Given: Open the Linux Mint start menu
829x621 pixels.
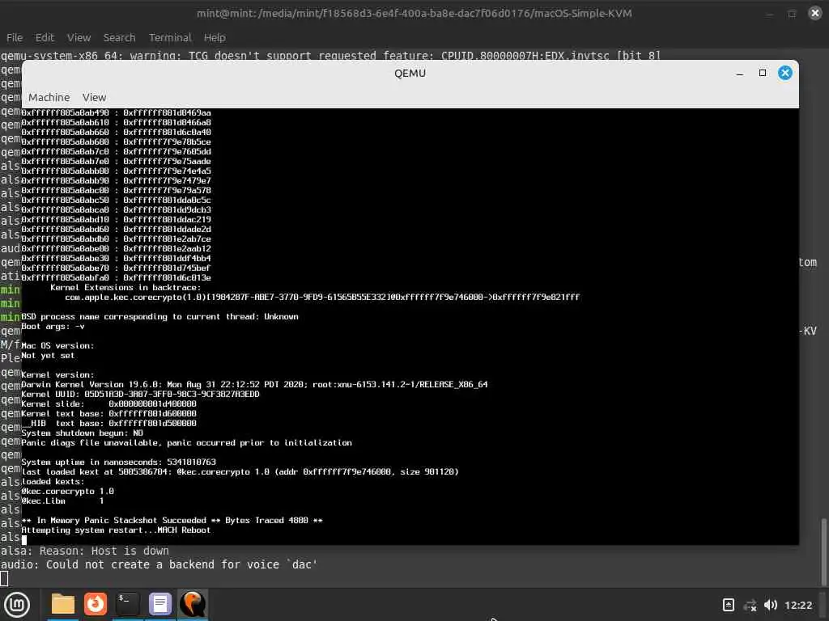Looking at the screenshot, I should (16, 605).
